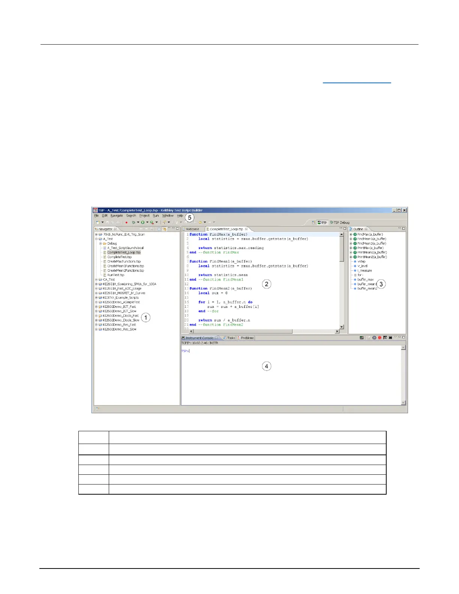Click the Debug bug icon in the toolbar
Image resolution: width=459 pixels, height=594 pixels.
133,222
